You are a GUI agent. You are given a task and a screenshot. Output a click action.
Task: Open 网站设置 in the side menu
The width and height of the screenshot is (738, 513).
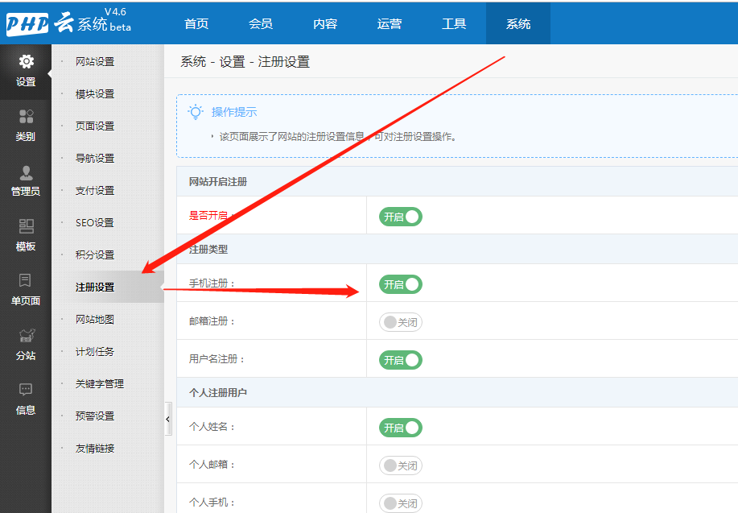95,62
